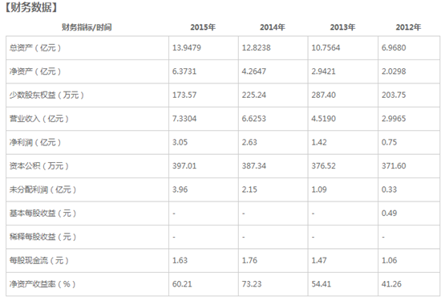Click the 基本每股收益（元）row label
This screenshot has width=441, height=297.
(42, 213)
